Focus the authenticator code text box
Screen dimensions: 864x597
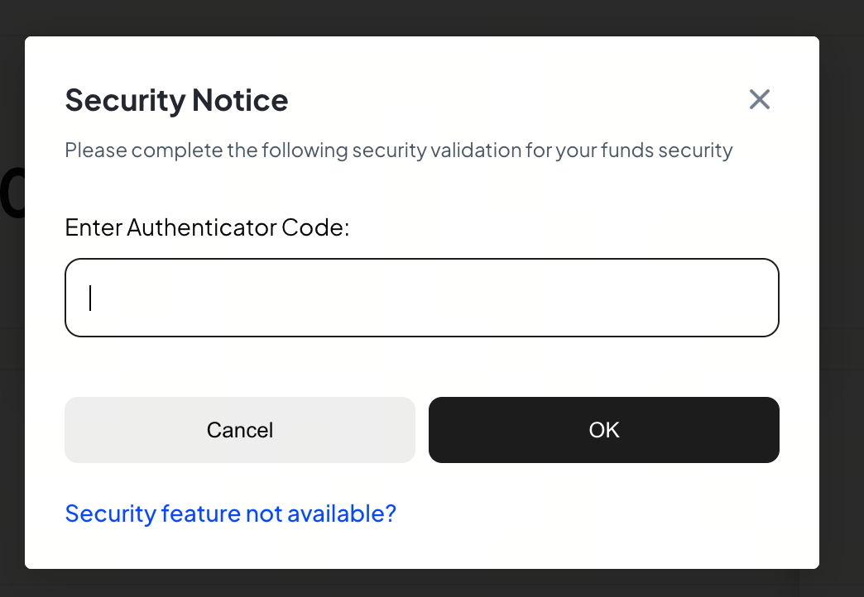pos(422,298)
